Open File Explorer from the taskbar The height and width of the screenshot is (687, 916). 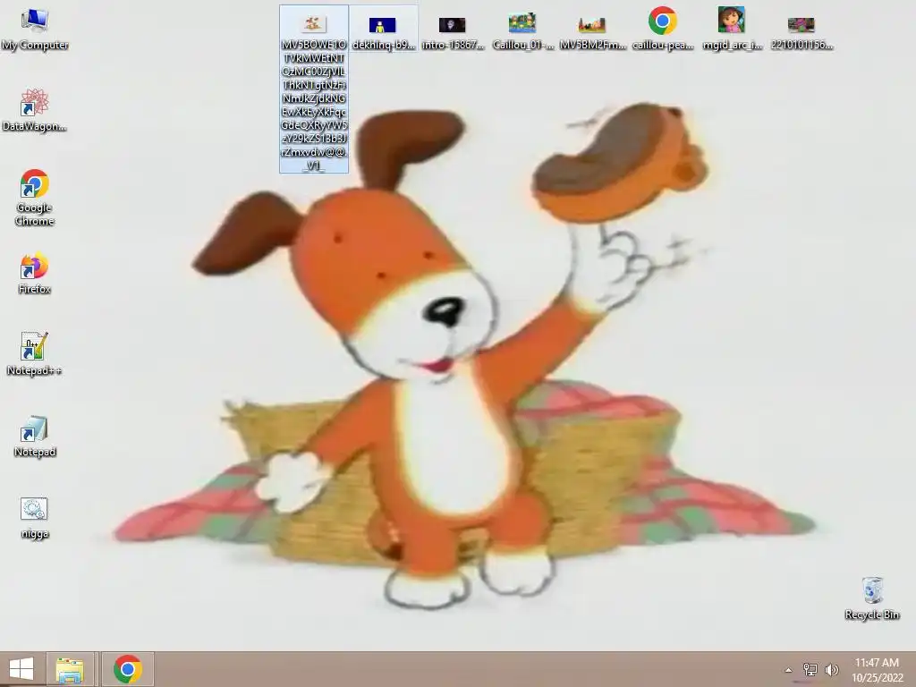click(x=70, y=669)
